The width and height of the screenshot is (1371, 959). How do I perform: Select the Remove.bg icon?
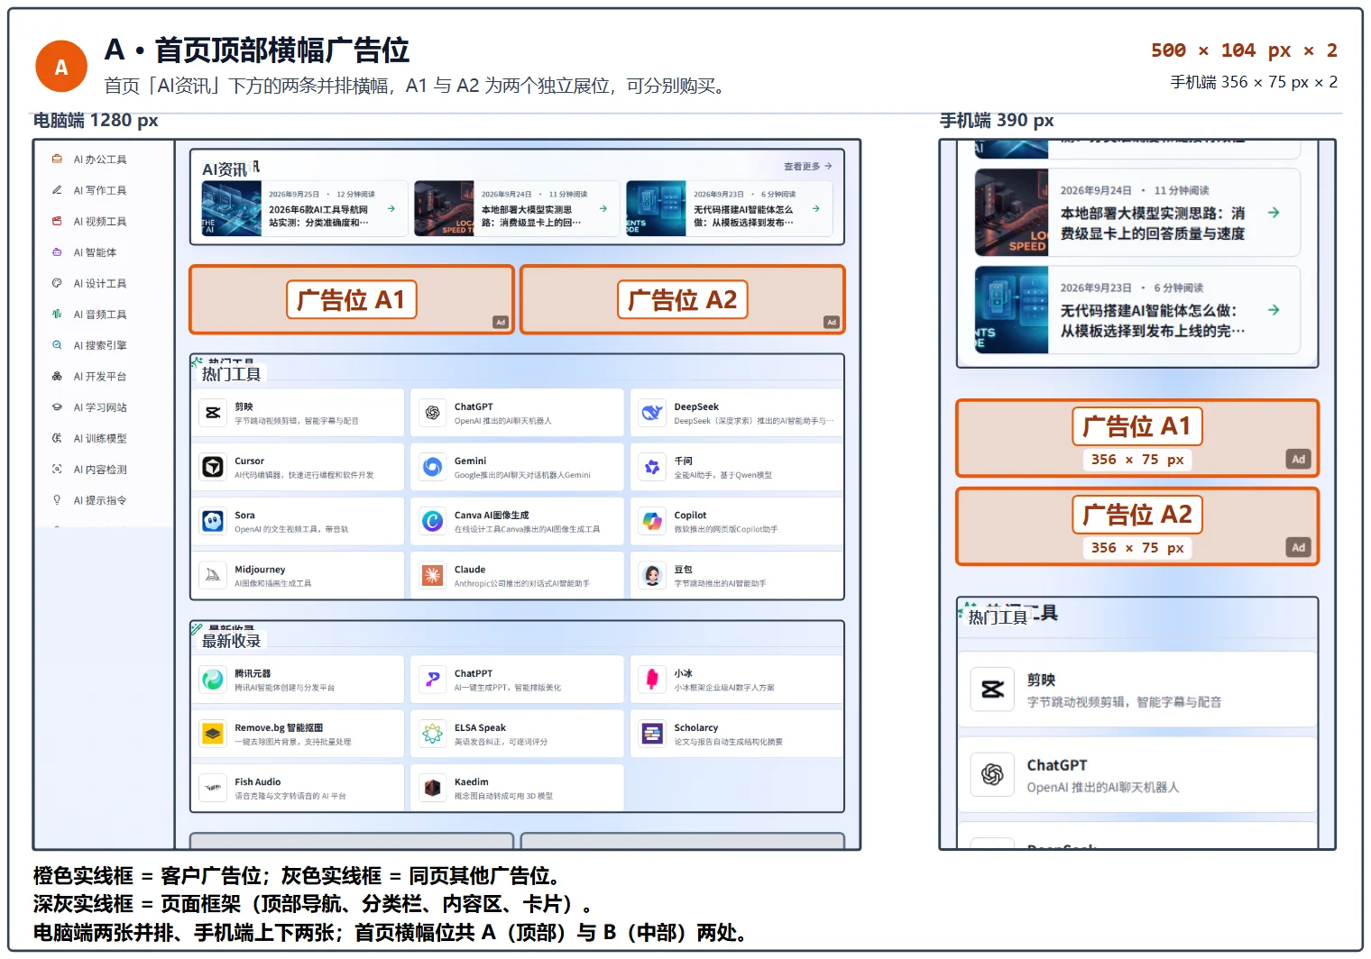pos(213,734)
